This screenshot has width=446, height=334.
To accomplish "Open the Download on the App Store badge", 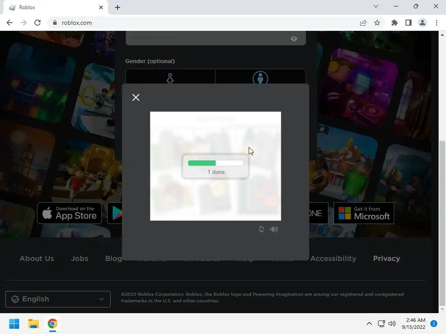I will tap(69, 213).
